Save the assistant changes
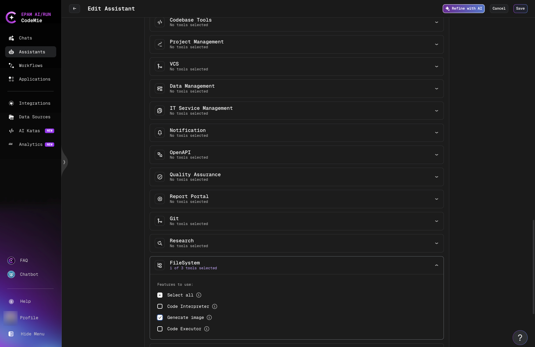Screen dimensions: 535x347 pyautogui.click(x=520, y=9)
